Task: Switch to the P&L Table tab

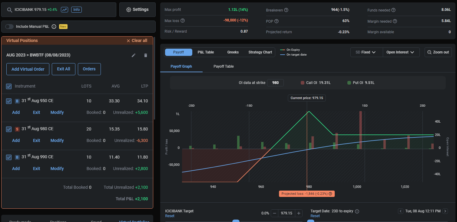Action: (x=206, y=52)
